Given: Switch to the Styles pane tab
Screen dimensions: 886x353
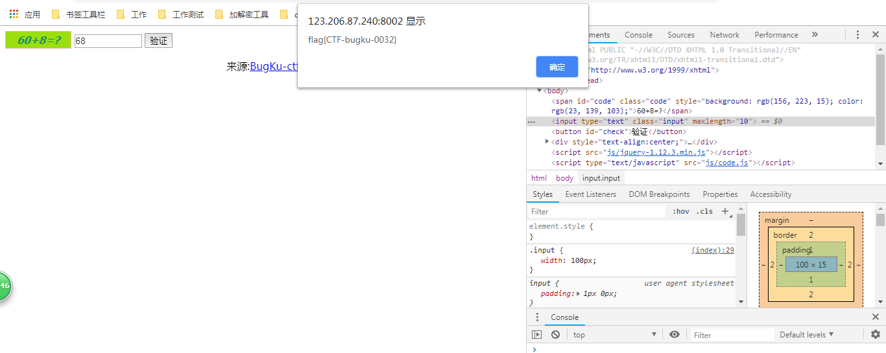Looking at the screenshot, I should tap(543, 194).
